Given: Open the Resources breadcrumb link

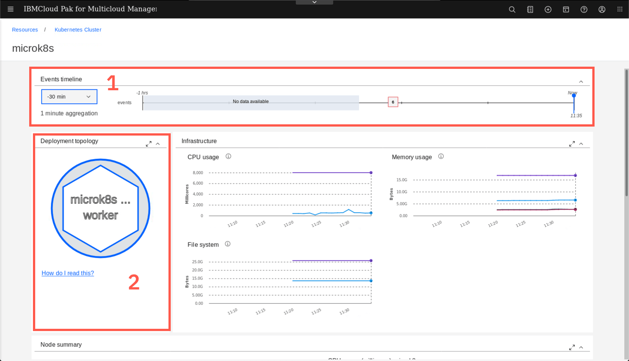Looking at the screenshot, I should 25,30.
